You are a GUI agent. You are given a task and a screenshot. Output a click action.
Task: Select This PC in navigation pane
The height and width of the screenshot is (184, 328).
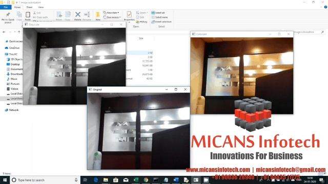11,54
